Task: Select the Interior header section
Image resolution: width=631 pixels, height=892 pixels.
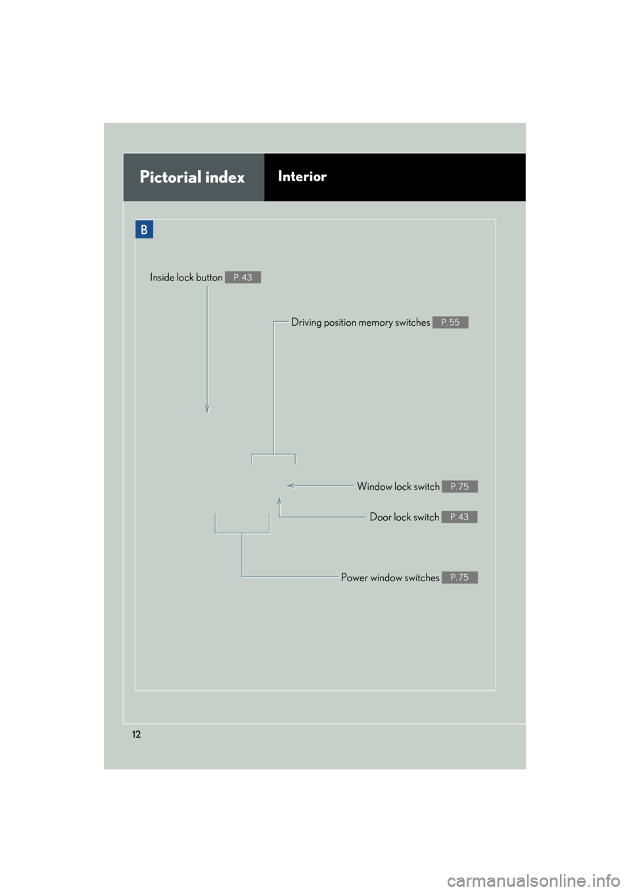Action: tap(395, 177)
